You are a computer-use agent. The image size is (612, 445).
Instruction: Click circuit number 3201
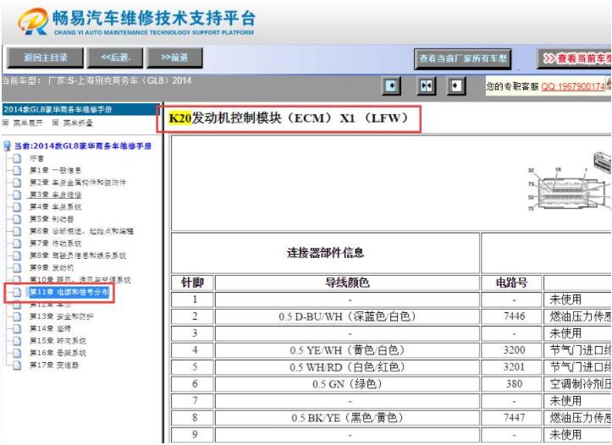[514, 367]
